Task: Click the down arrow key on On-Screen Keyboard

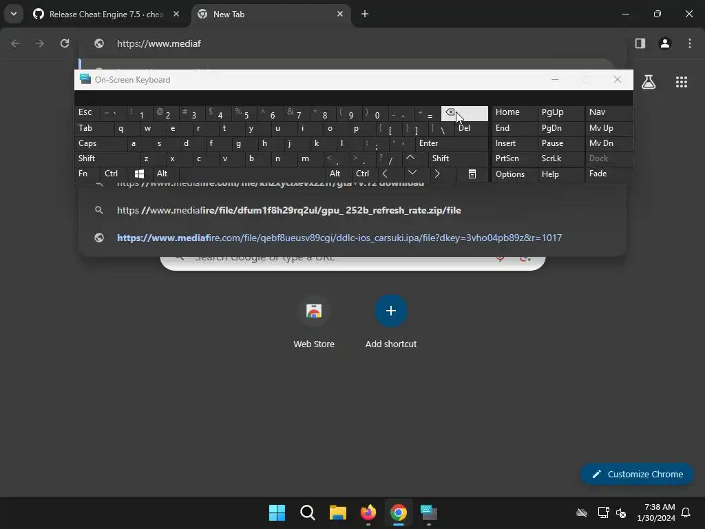Action: pos(412,174)
